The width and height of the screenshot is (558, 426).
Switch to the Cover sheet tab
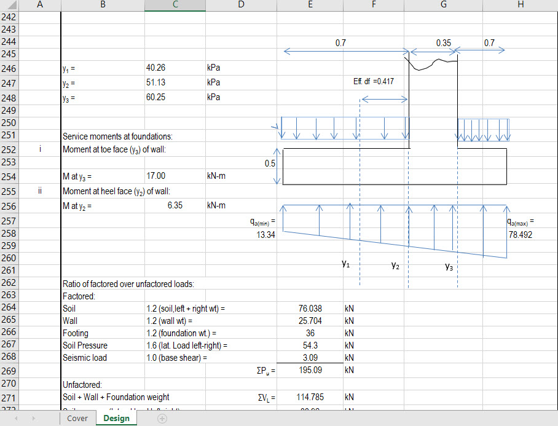click(x=77, y=418)
